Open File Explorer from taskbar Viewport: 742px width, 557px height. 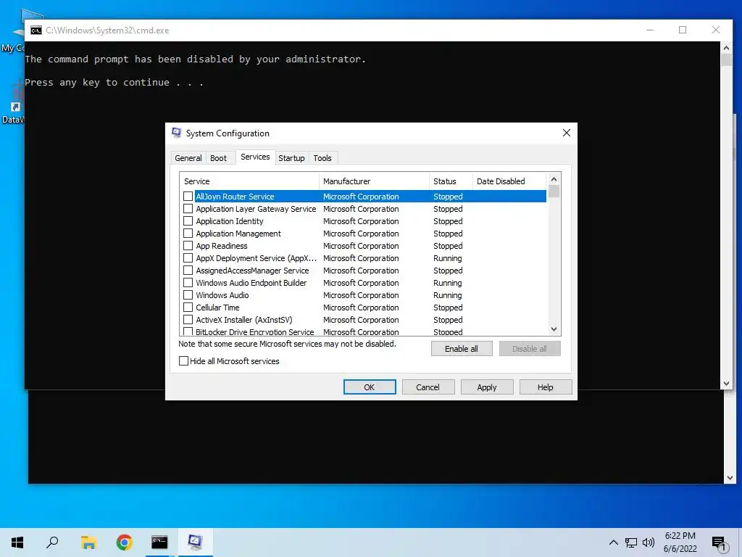[x=88, y=542]
